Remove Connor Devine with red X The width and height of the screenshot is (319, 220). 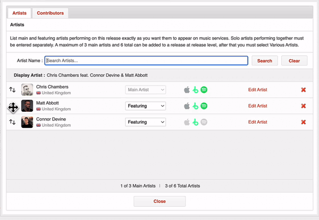tap(304, 122)
